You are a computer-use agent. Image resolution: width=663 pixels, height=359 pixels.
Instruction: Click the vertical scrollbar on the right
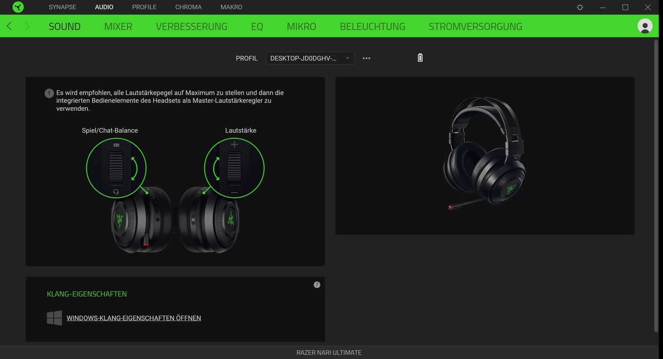click(656, 185)
